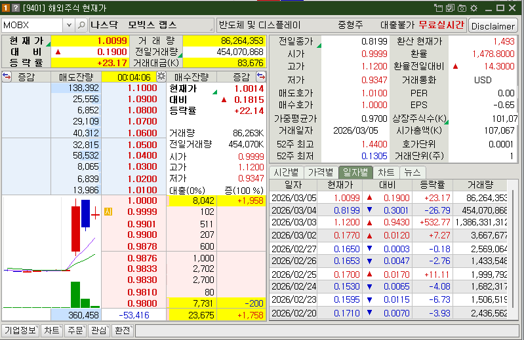Click the linked windows checkmark icon in title bar
Image resolution: width=524 pixels, height=340 pixels.
(x=450, y=8)
